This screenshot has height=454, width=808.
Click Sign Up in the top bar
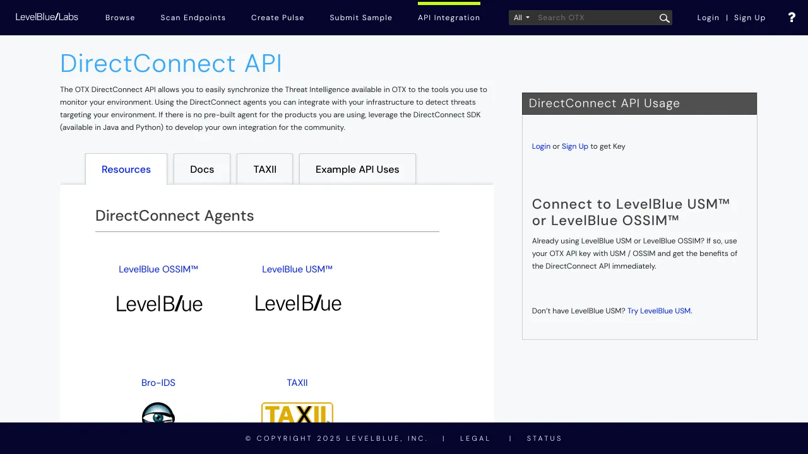(750, 18)
